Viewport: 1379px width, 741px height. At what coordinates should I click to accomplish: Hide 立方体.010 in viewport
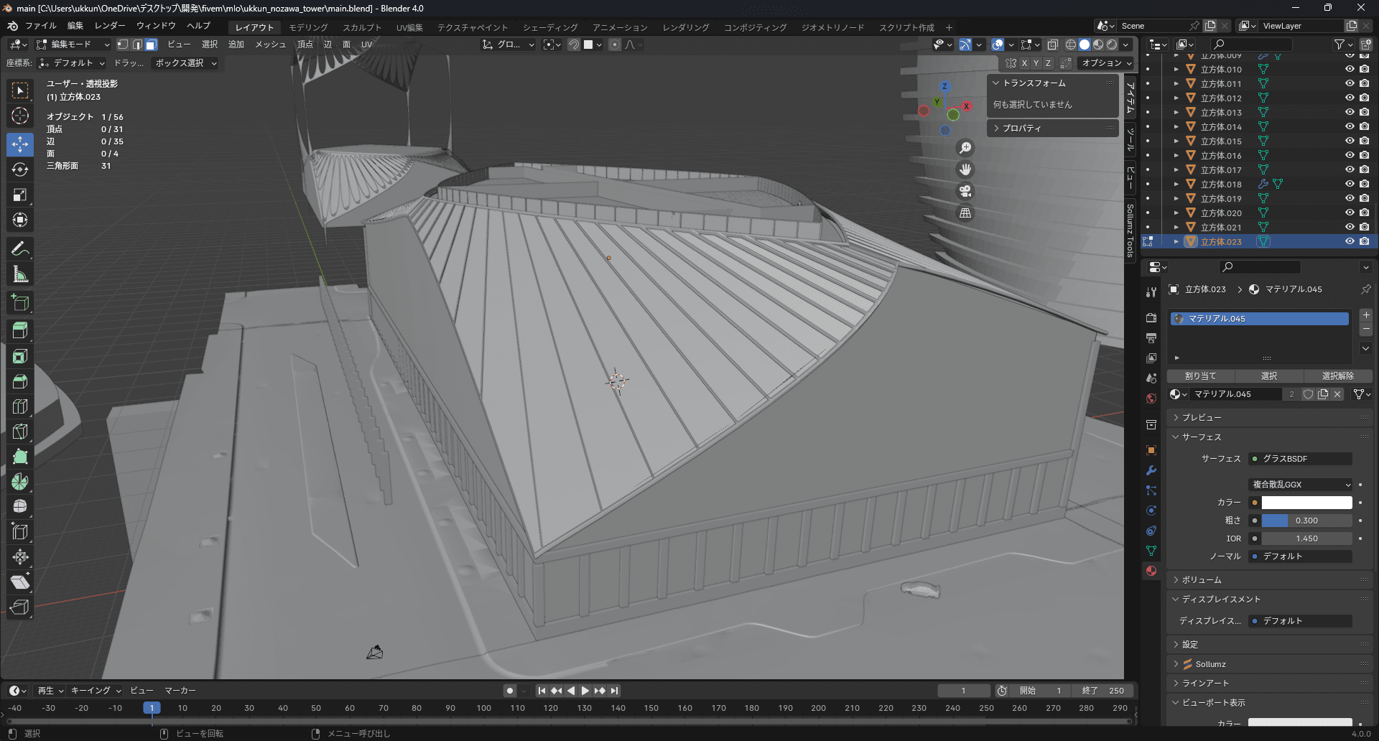pos(1350,70)
